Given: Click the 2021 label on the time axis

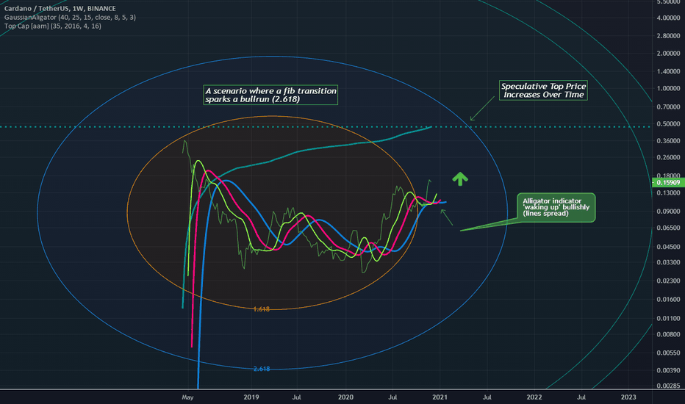Looking at the screenshot, I should coord(440,397).
